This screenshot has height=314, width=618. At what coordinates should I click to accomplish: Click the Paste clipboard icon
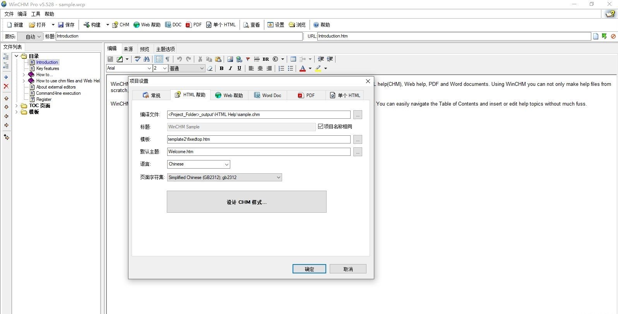point(218,59)
